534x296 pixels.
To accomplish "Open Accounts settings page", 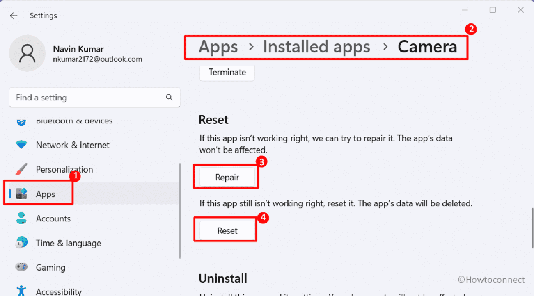I will click(x=94, y=218).
